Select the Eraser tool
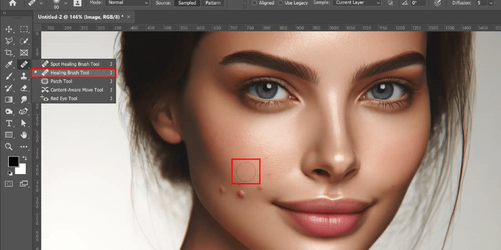The height and width of the screenshot is (250, 501). [24, 87]
